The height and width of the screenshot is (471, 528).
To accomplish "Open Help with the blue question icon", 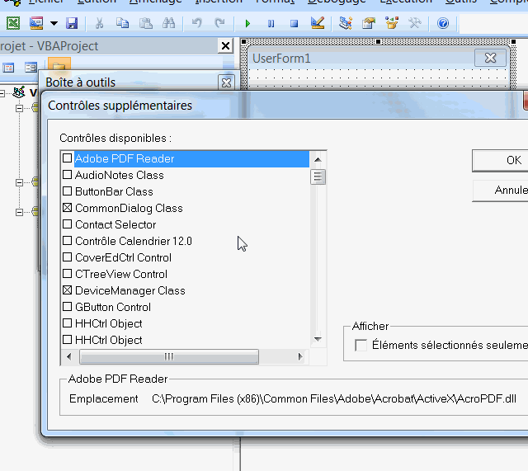I will (443, 23).
